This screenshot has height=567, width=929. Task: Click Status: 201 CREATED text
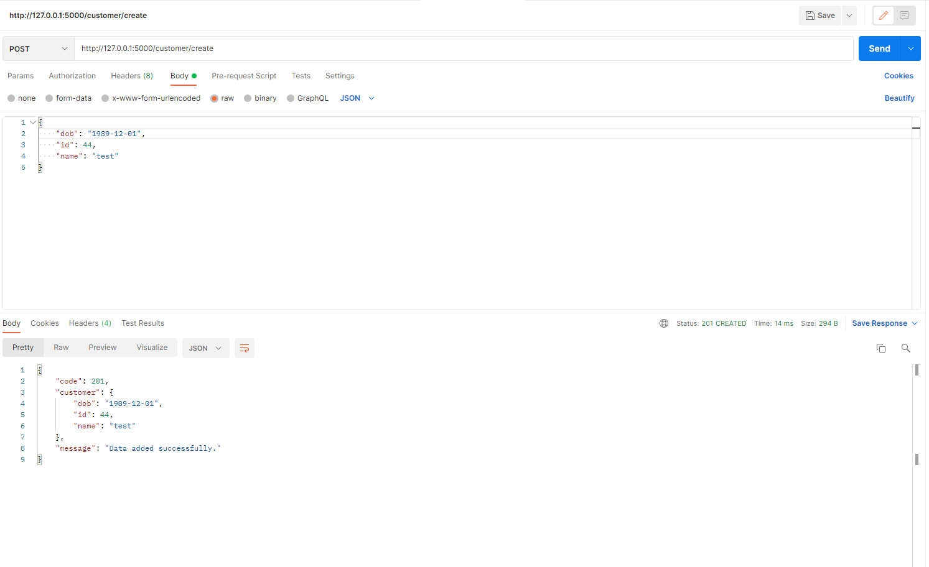point(711,323)
